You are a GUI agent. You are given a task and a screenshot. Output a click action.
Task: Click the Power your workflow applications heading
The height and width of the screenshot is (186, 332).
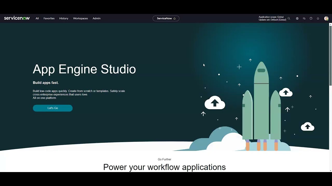tap(164, 167)
